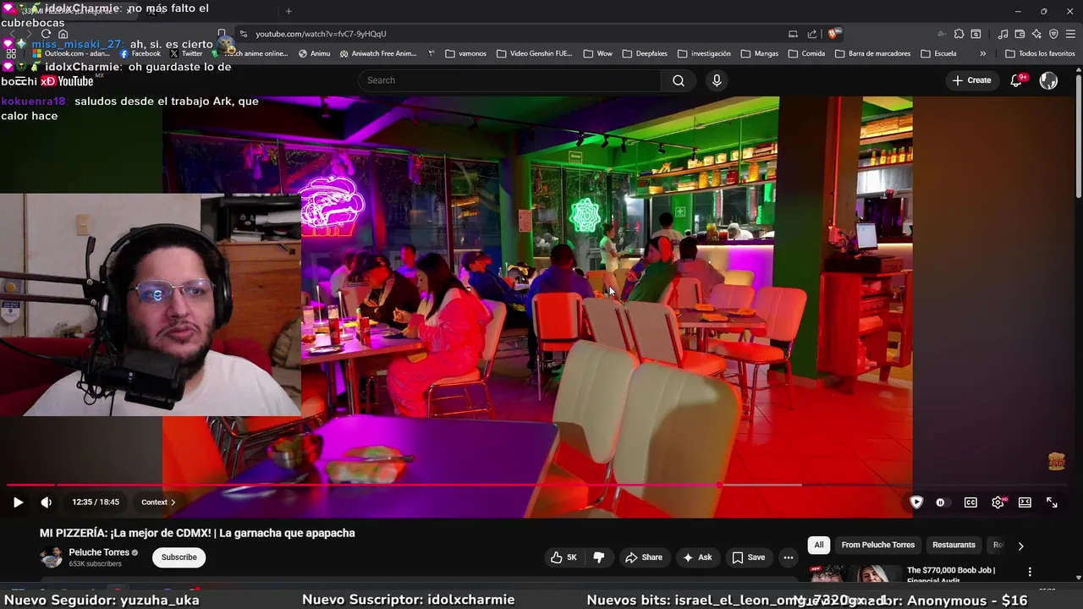Screen dimensions: 1083x609
Task: Mute the video volume speaker icon
Action: point(47,502)
